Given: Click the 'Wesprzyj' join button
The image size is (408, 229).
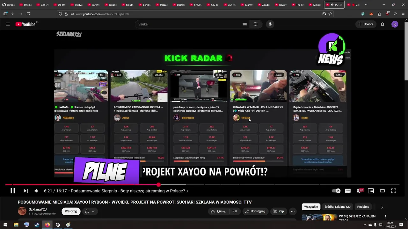Looking at the screenshot, I should [71, 211].
